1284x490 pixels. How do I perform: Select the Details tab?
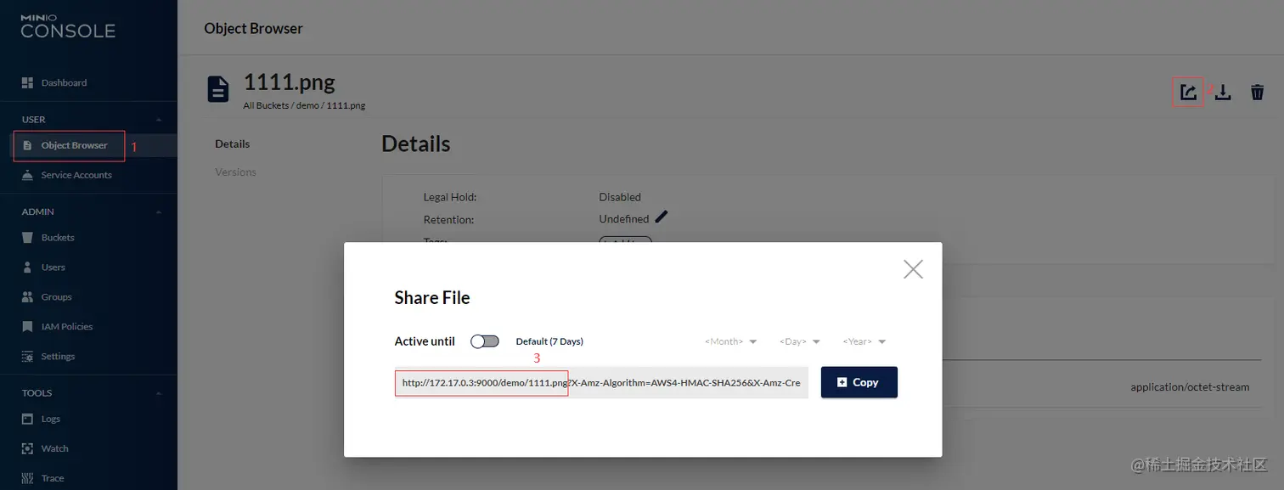click(x=233, y=144)
